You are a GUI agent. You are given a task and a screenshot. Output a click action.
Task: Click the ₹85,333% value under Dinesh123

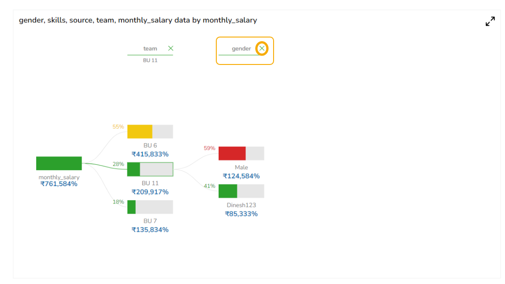tap(241, 214)
